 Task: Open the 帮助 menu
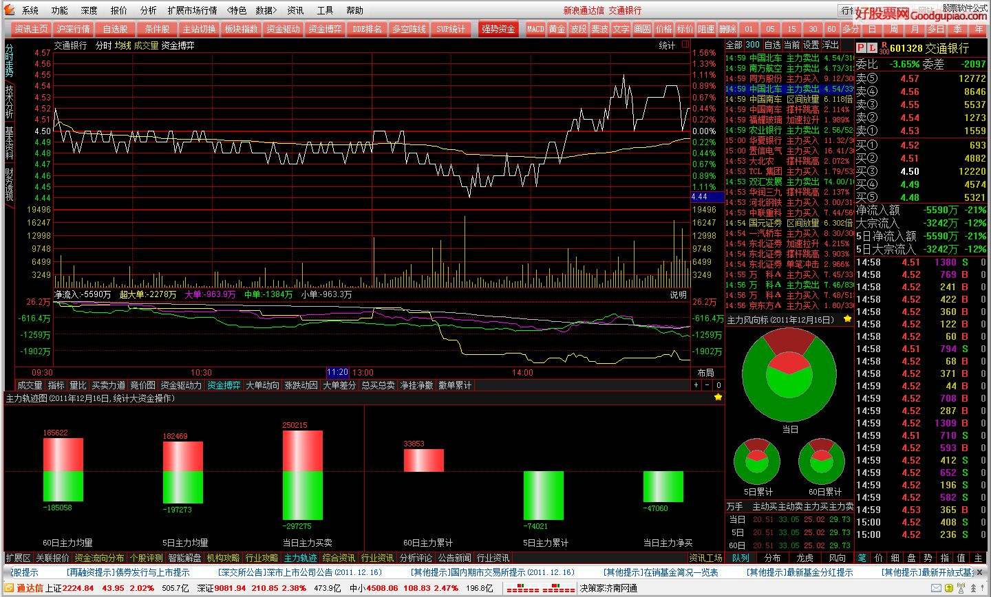coord(354,10)
